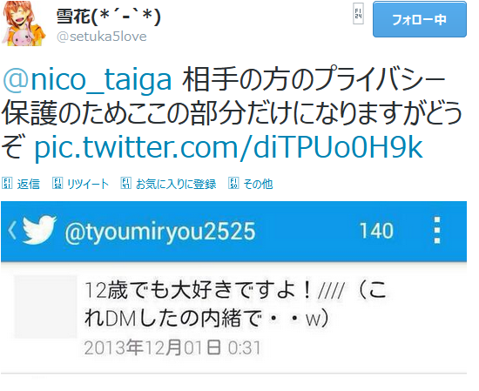Click the small icon left of follow button
This screenshot has height=391, width=479.
[x=358, y=14]
